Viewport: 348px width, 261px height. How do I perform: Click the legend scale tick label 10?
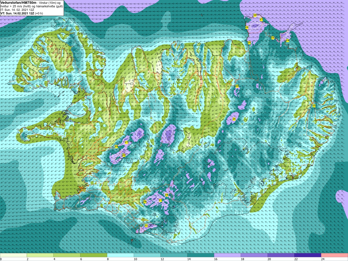(135, 259)
